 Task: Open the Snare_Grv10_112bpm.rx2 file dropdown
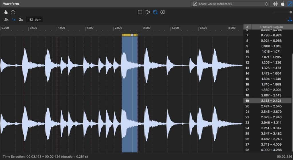click(x=230, y=4)
